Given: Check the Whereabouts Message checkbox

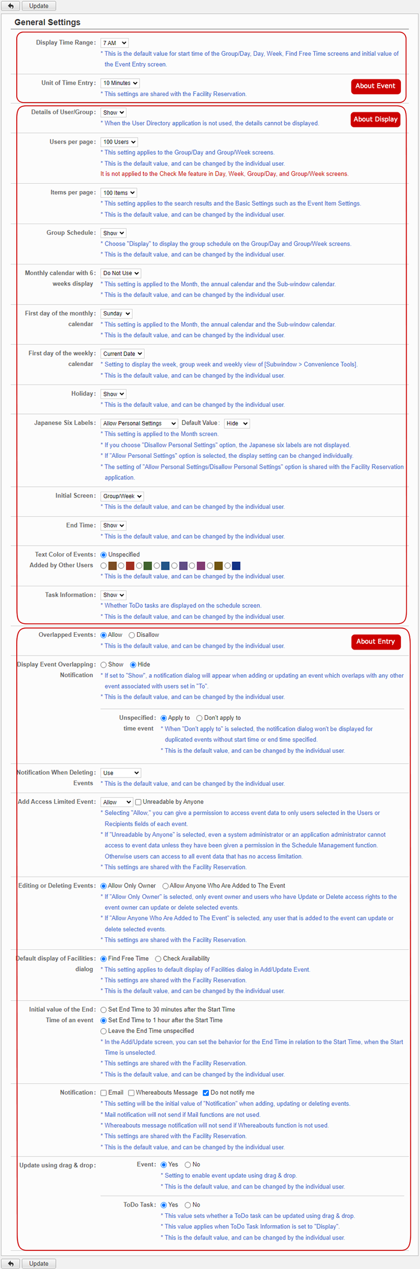Looking at the screenshot, I should point(131,1094).
